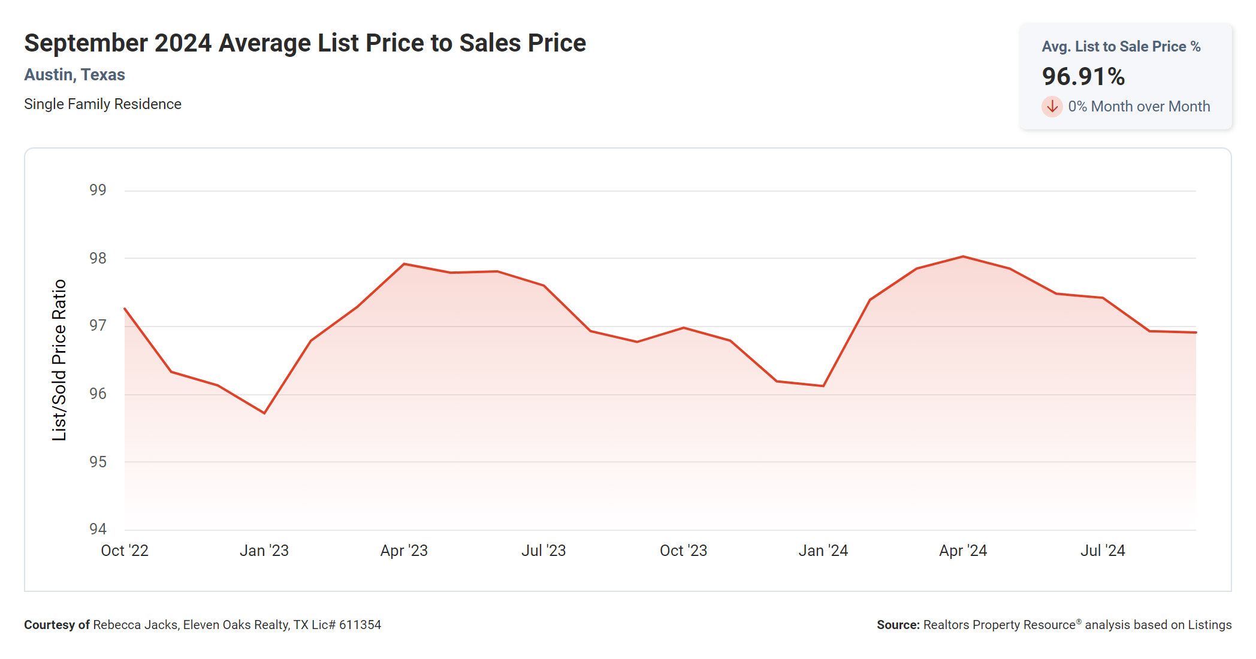Click the 94 y-axis tick label
Screen dimensions: 1256x659
point(98,529)
